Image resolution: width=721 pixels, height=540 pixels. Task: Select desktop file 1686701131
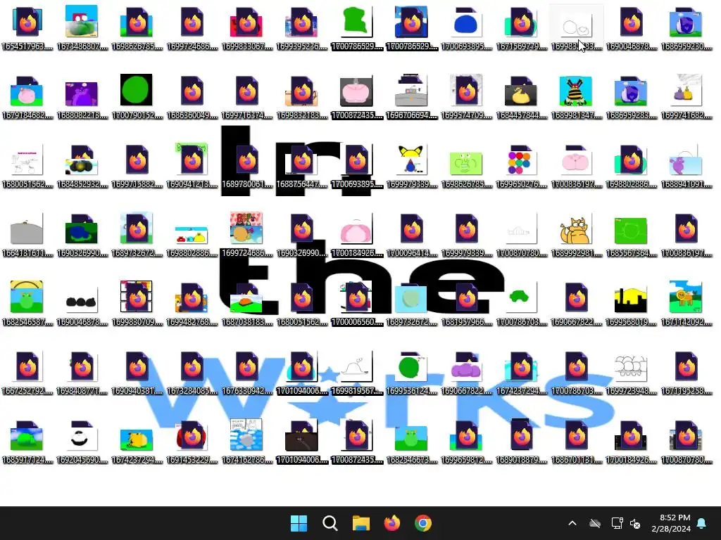coord(576,442)
